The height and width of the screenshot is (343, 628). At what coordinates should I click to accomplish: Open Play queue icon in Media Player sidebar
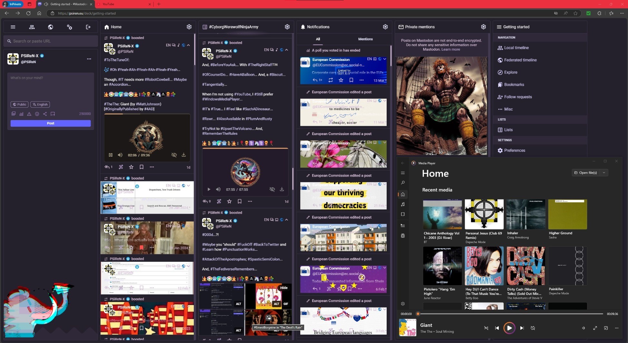pos(403,225)
